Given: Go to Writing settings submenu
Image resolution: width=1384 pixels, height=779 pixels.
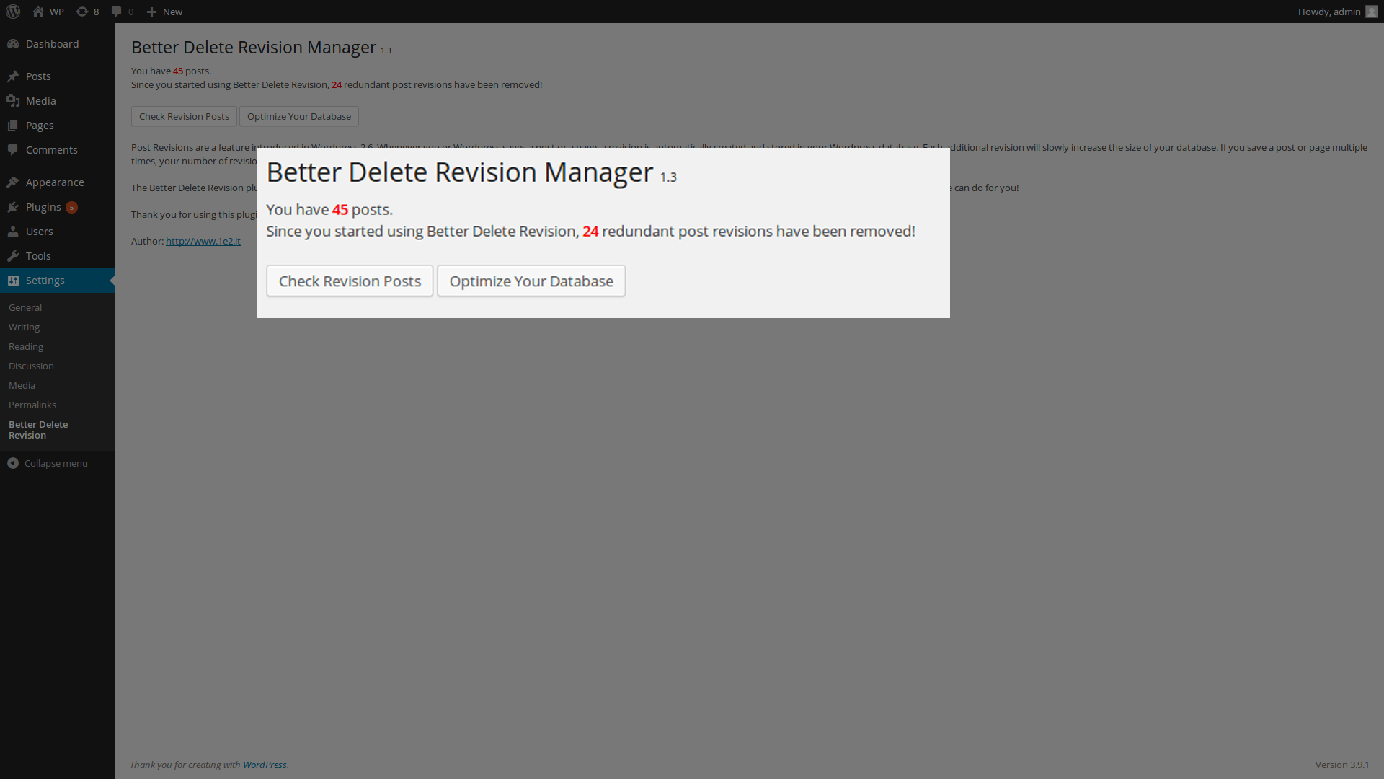Looking at the screenshot, I should click(x=24, y=327).
